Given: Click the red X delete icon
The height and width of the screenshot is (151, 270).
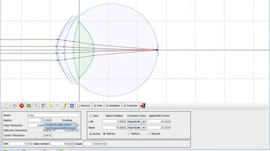Looking at the screenshot, I should pyautogui.click(x=22, y=106).
